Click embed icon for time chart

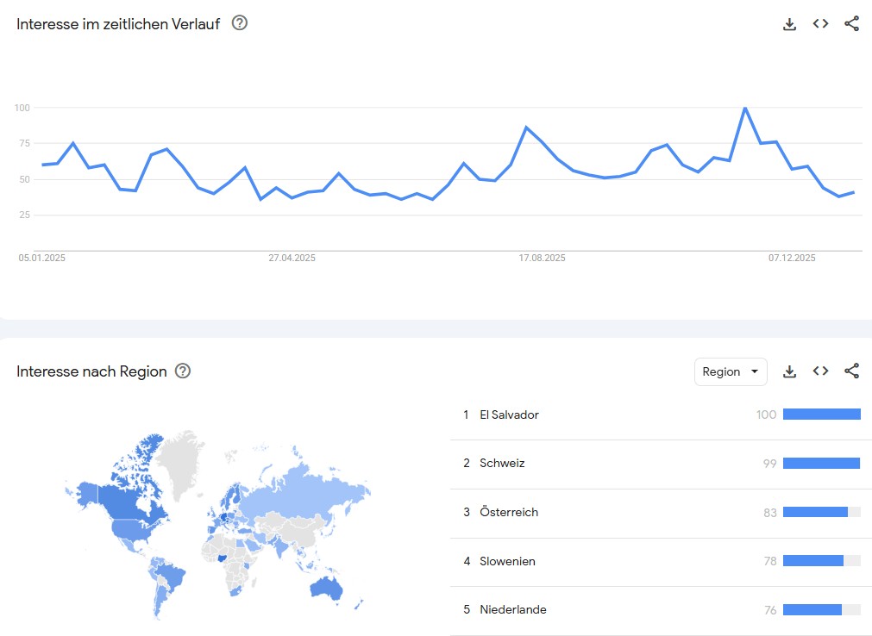point(820,24)
